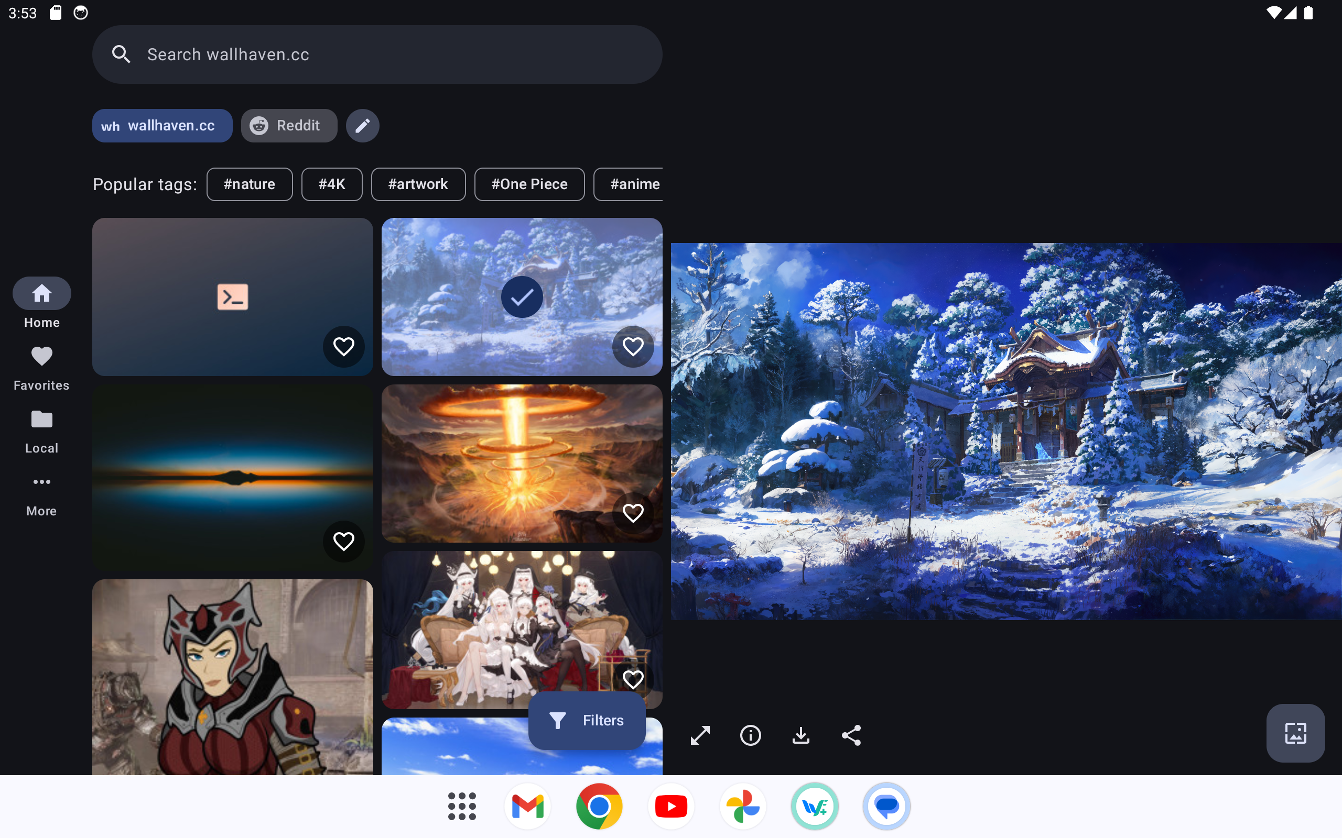This screenshot has width=1342, height=838.
Task: Launch Chrome from the taskbar
Action: 599,807
